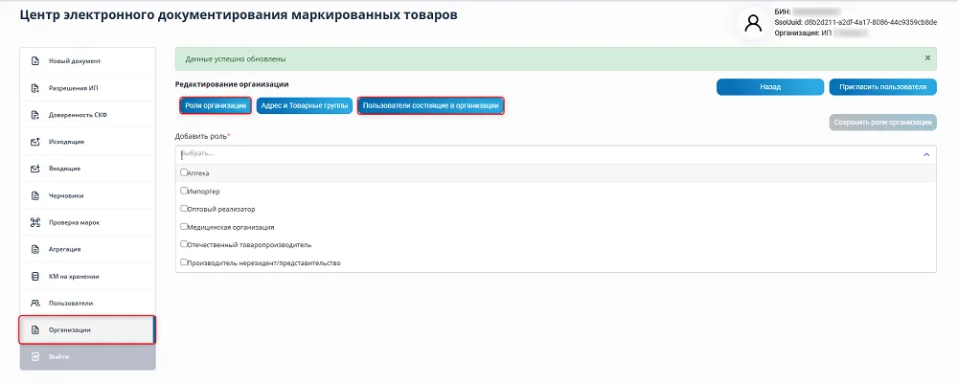Check the Оптовый реализатор role checkbox
The height and width of the screenshot is (385, 958).
tap(184, 209)
